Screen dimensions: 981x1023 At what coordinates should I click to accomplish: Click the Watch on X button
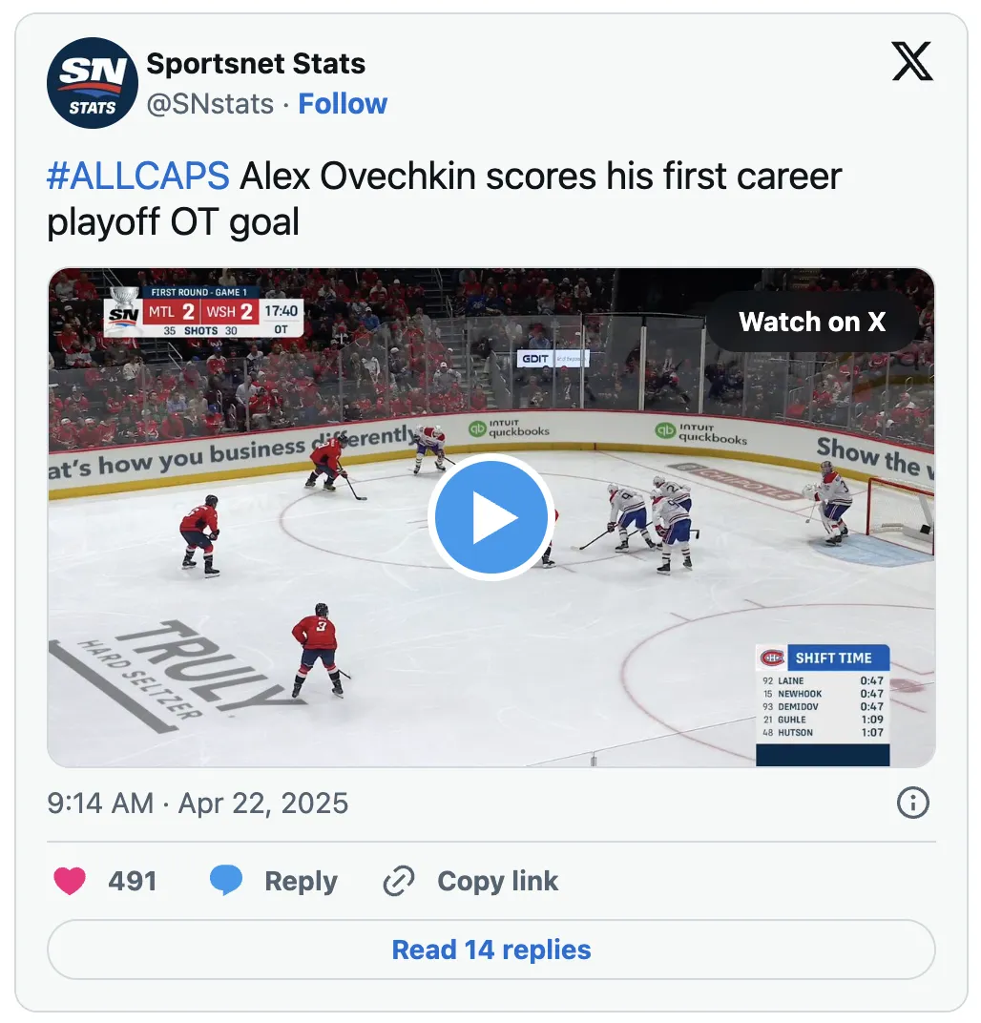point(812,322)
